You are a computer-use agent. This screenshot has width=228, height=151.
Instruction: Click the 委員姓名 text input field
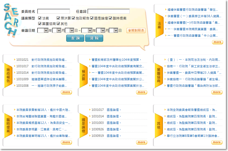click(54, 11)
